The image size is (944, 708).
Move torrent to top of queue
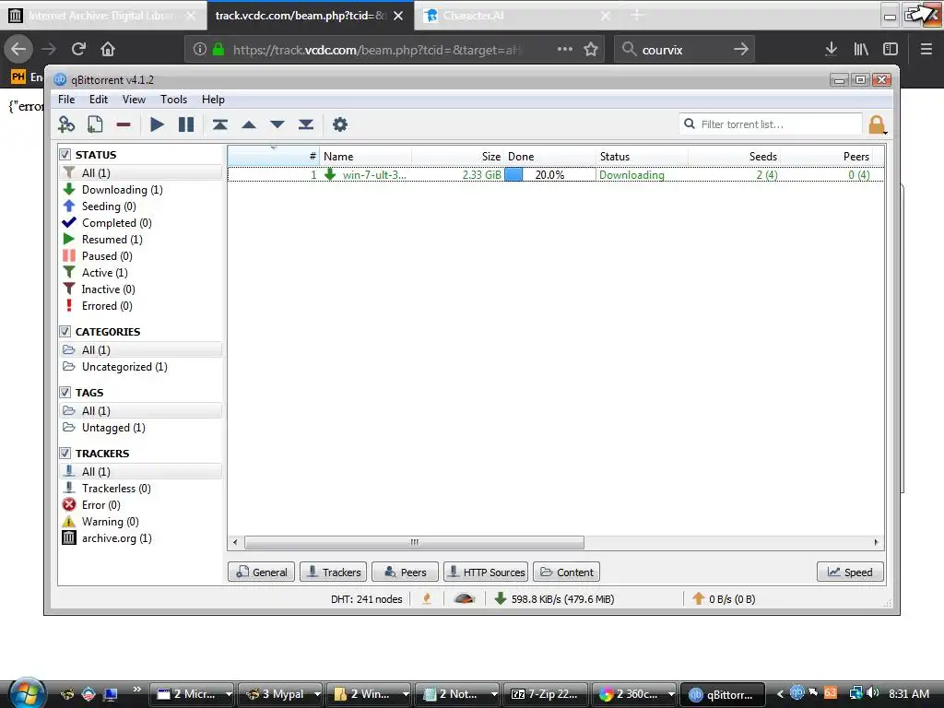[x=219, y=124]
